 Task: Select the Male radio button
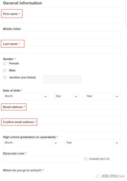point(5,70)
